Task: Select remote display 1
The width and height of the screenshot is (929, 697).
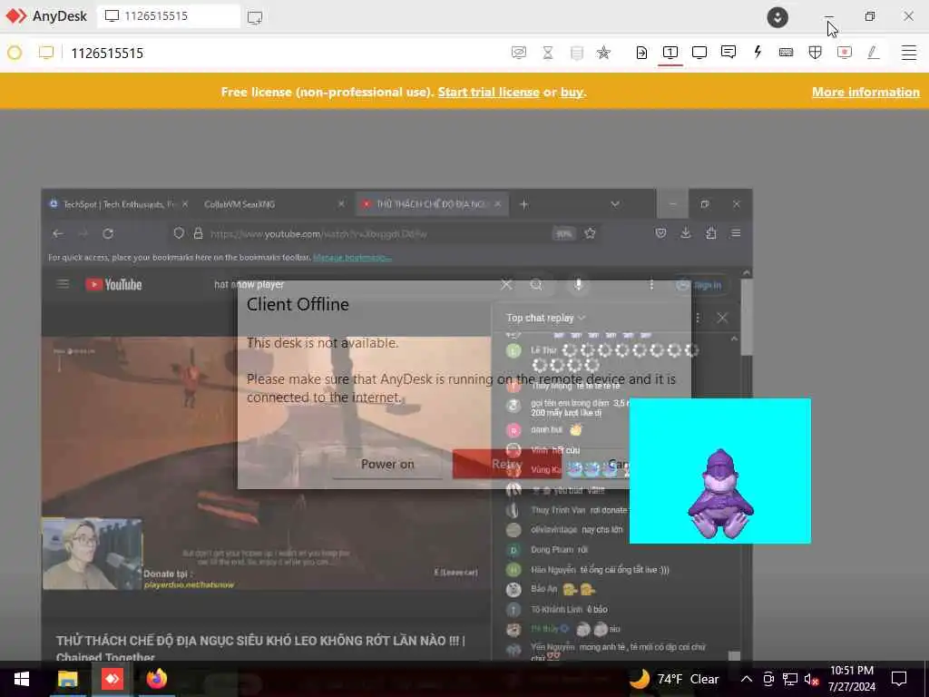Action: 670,53
